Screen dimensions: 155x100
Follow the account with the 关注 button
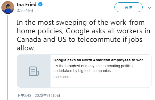pyautogui.click(x=128, y=7)
